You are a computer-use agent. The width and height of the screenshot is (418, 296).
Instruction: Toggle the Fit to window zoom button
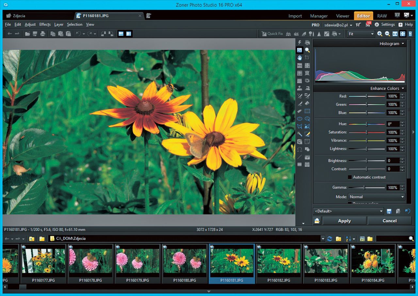pos(403,34)
